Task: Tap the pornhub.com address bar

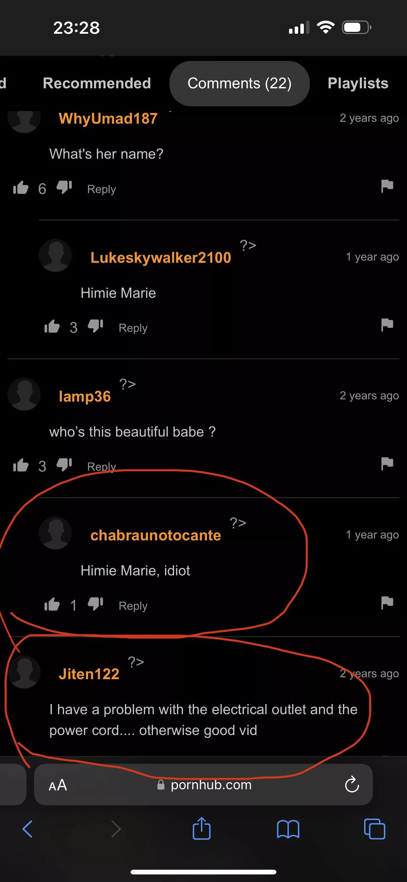Action: coord(203,785)
